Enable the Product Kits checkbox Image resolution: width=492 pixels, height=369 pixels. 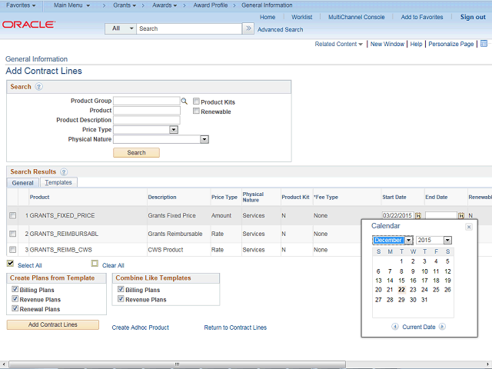[197, 101]
